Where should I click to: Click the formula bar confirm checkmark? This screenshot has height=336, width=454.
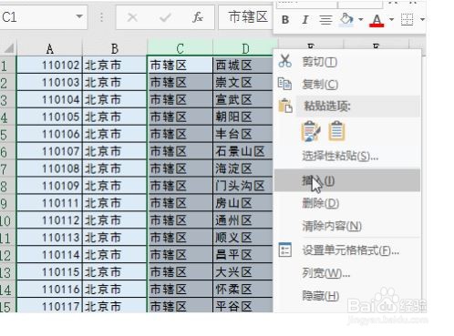[x=165, y=17]
